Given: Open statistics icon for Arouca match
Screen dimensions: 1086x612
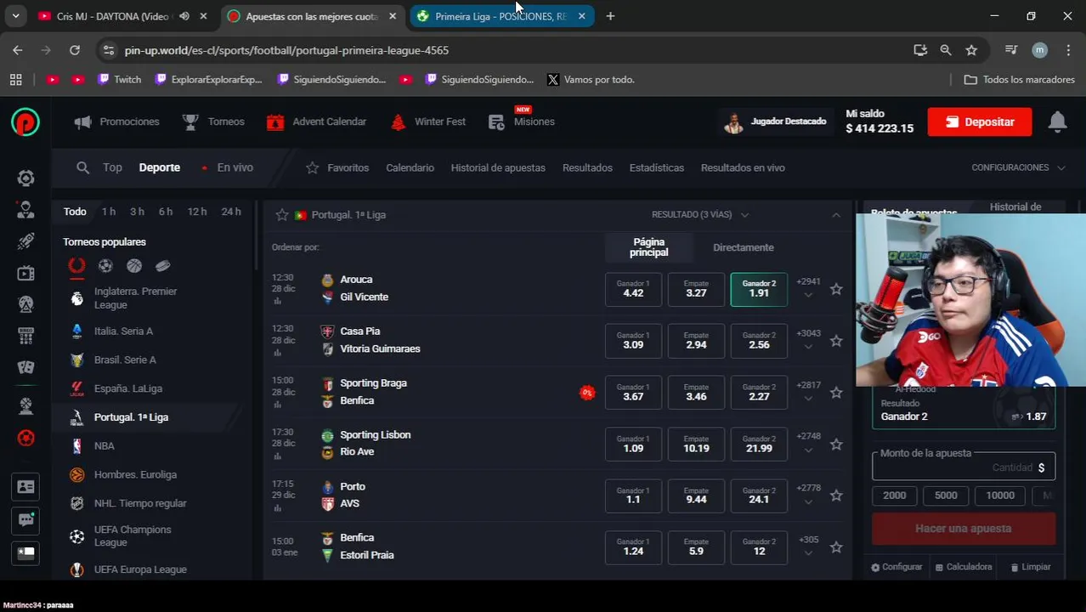Looking at the screenshot, I should (278, 302).
